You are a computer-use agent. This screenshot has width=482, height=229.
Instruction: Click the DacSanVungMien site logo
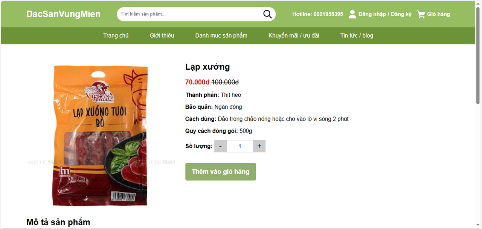(x=63, y=14)
